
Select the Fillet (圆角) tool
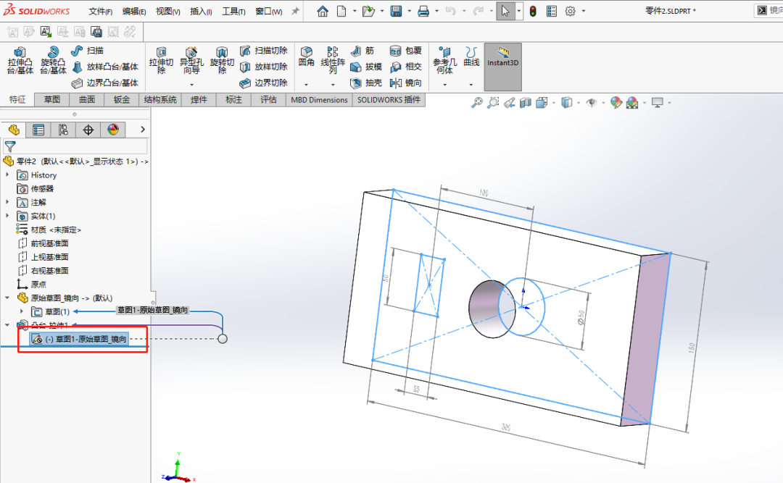[306, 56]
